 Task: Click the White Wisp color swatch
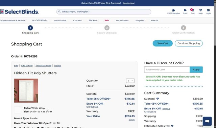[18, 110]
